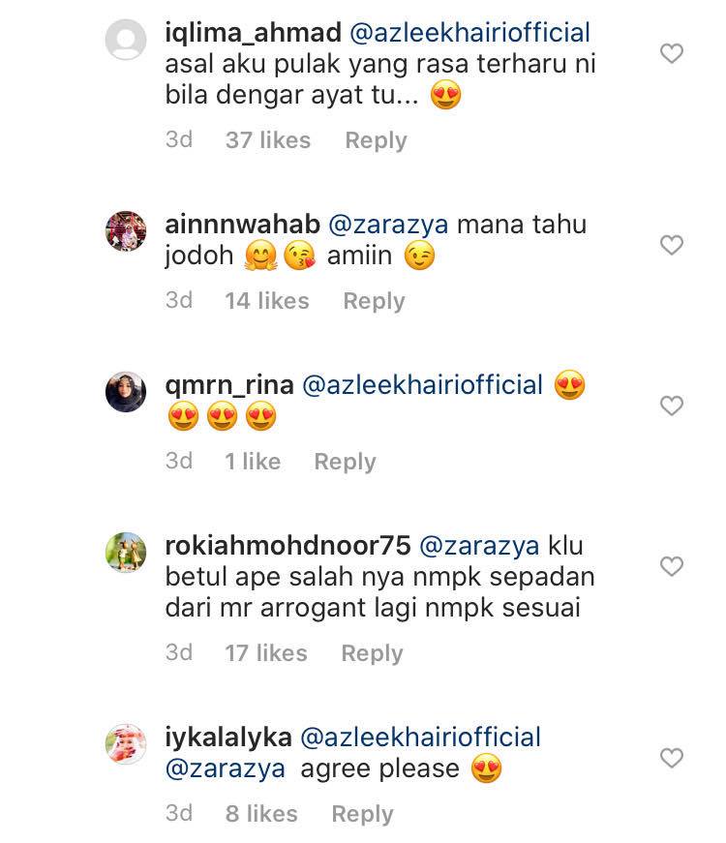726x843 pixels.
Task: Open ainnnwahab's profile picture
Action: coord(126,231)
